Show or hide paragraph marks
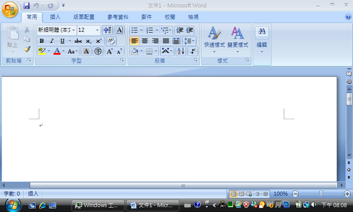Screen dimensions: 353x212 pyautogui.click(x=192, y=51)
